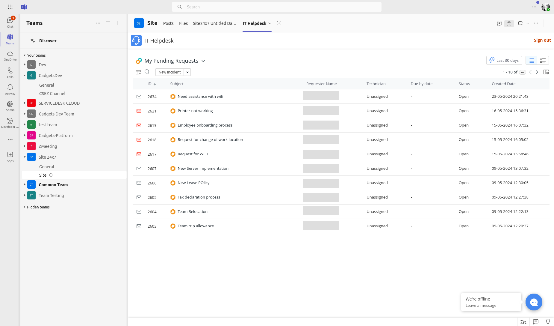Viewport: 554px width, 326px height.
Task: Open the live chat bubble widget
Action: point(534,302)
